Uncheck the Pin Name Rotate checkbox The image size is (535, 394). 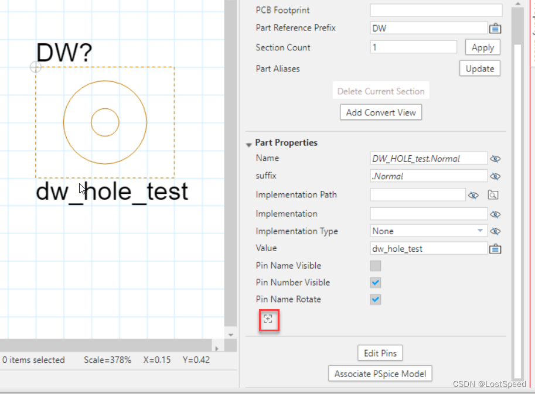[376, 300]
